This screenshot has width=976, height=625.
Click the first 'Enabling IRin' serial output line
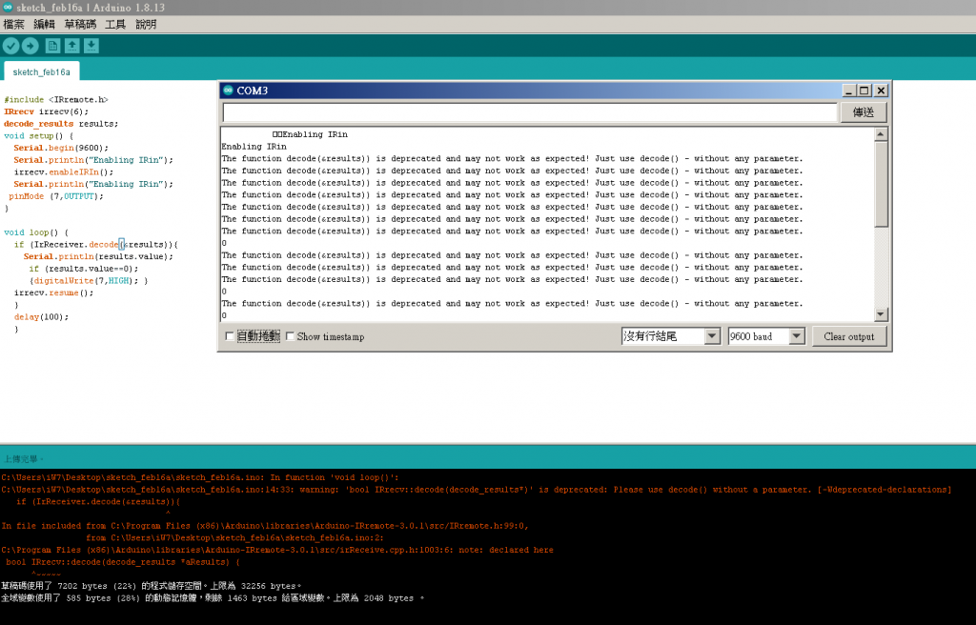310,134
